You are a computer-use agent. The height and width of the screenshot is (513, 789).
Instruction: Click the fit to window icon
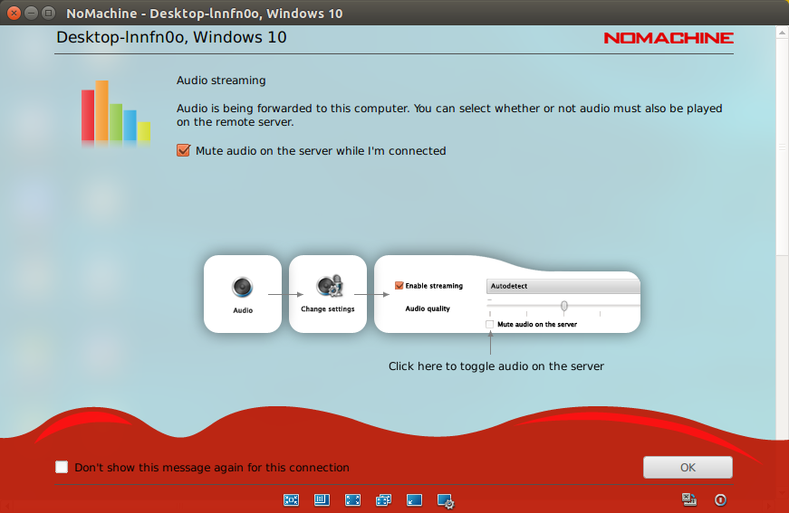[x=292, y=499]
